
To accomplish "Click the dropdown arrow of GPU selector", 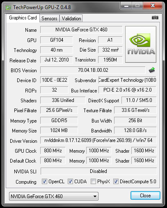I will pos(95,196).
